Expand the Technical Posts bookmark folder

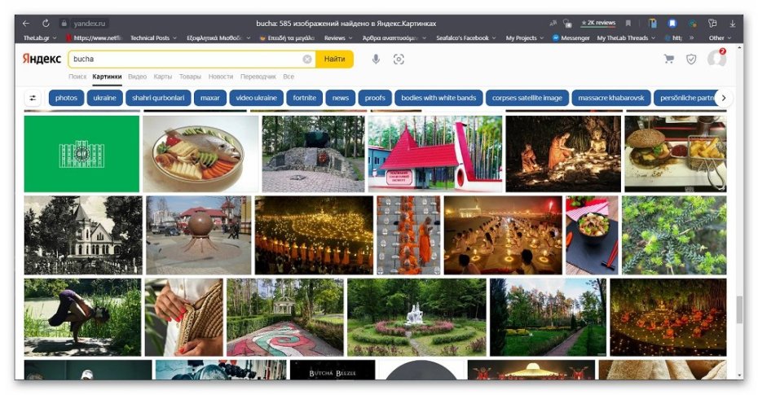coord(153,37)
